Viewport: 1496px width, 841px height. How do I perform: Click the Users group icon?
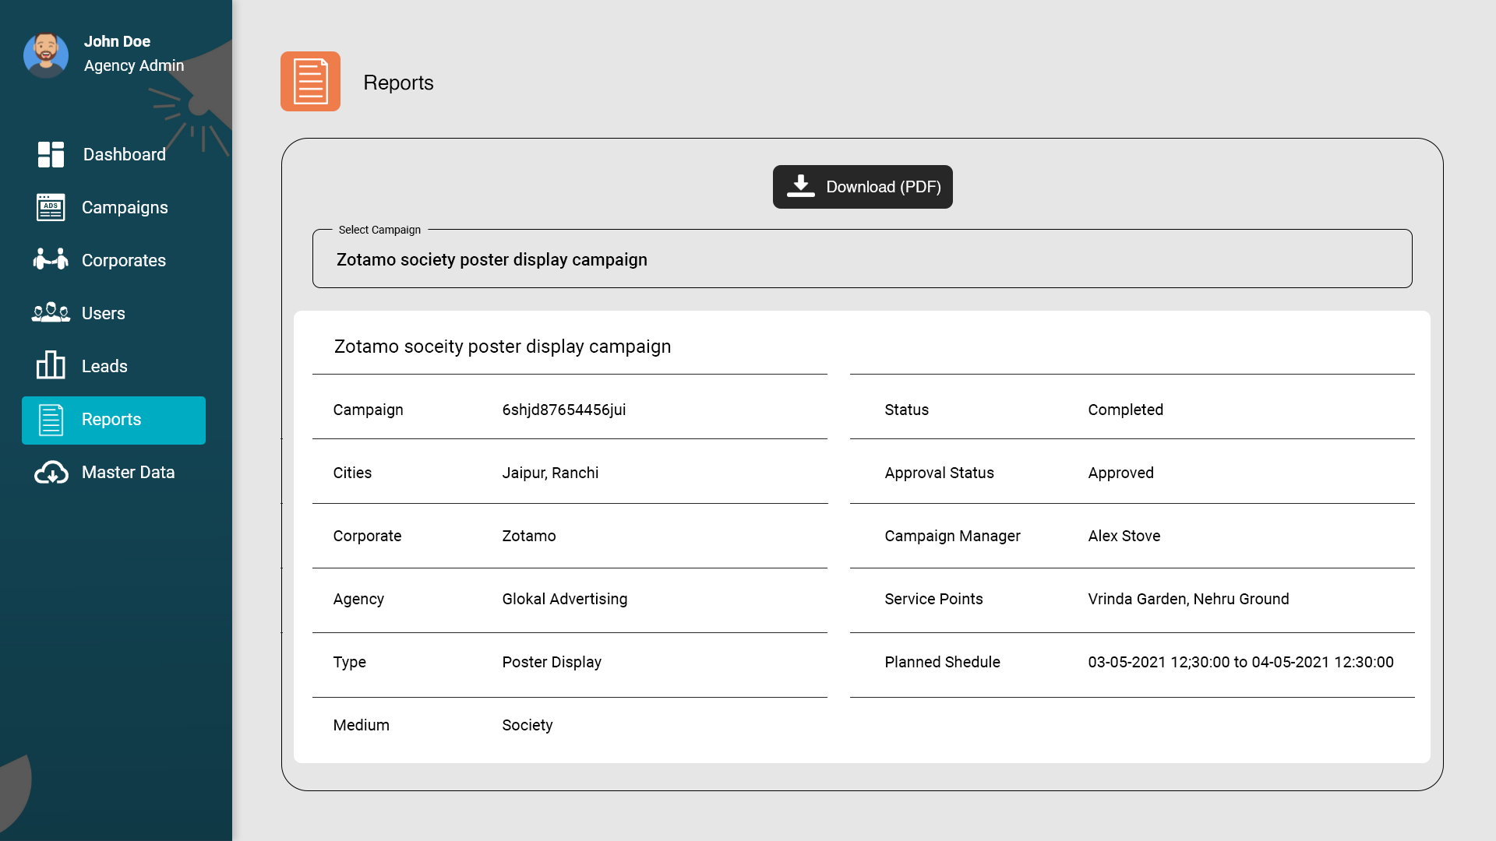click(x=51, y=312)
